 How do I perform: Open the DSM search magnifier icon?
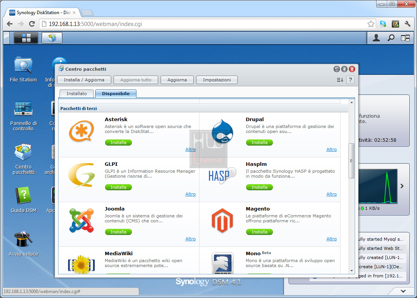(391, 38)
